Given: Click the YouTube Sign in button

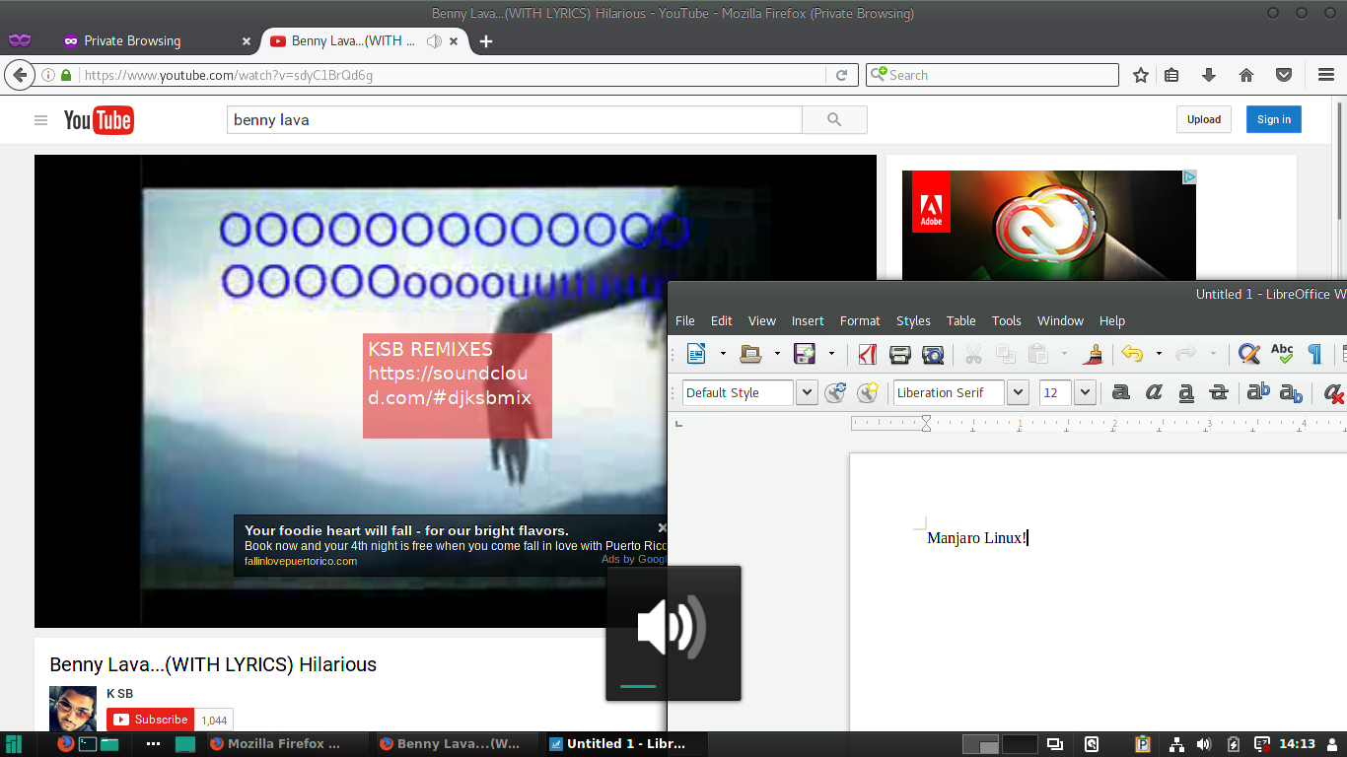Looking at the screenshot, I should (x=1274, y=119).
